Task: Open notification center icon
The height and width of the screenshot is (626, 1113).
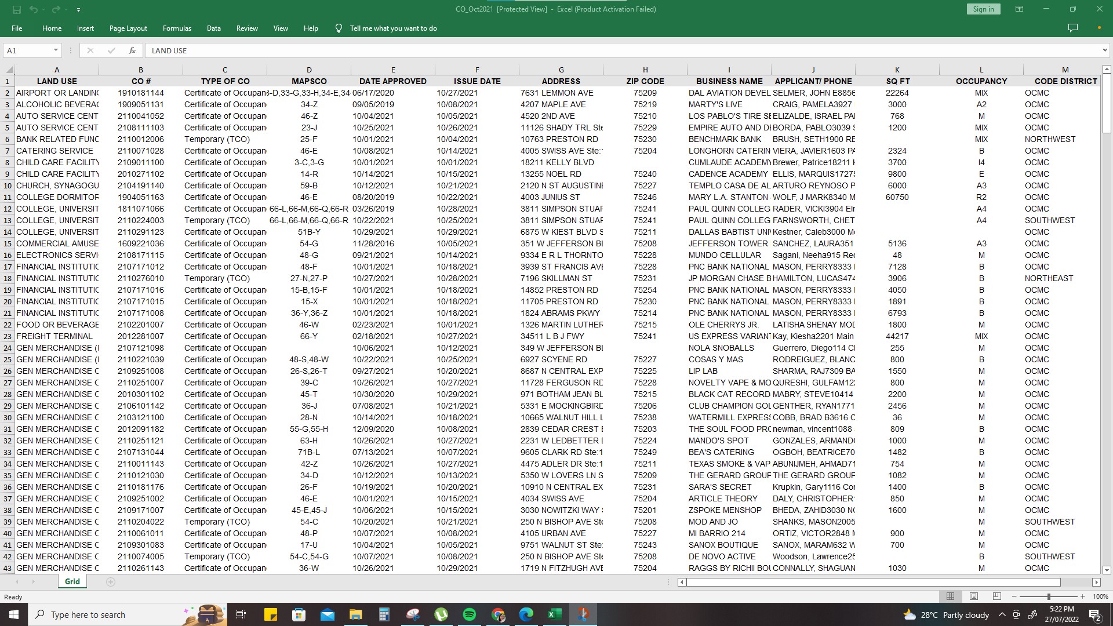Action: (1094, 614)
